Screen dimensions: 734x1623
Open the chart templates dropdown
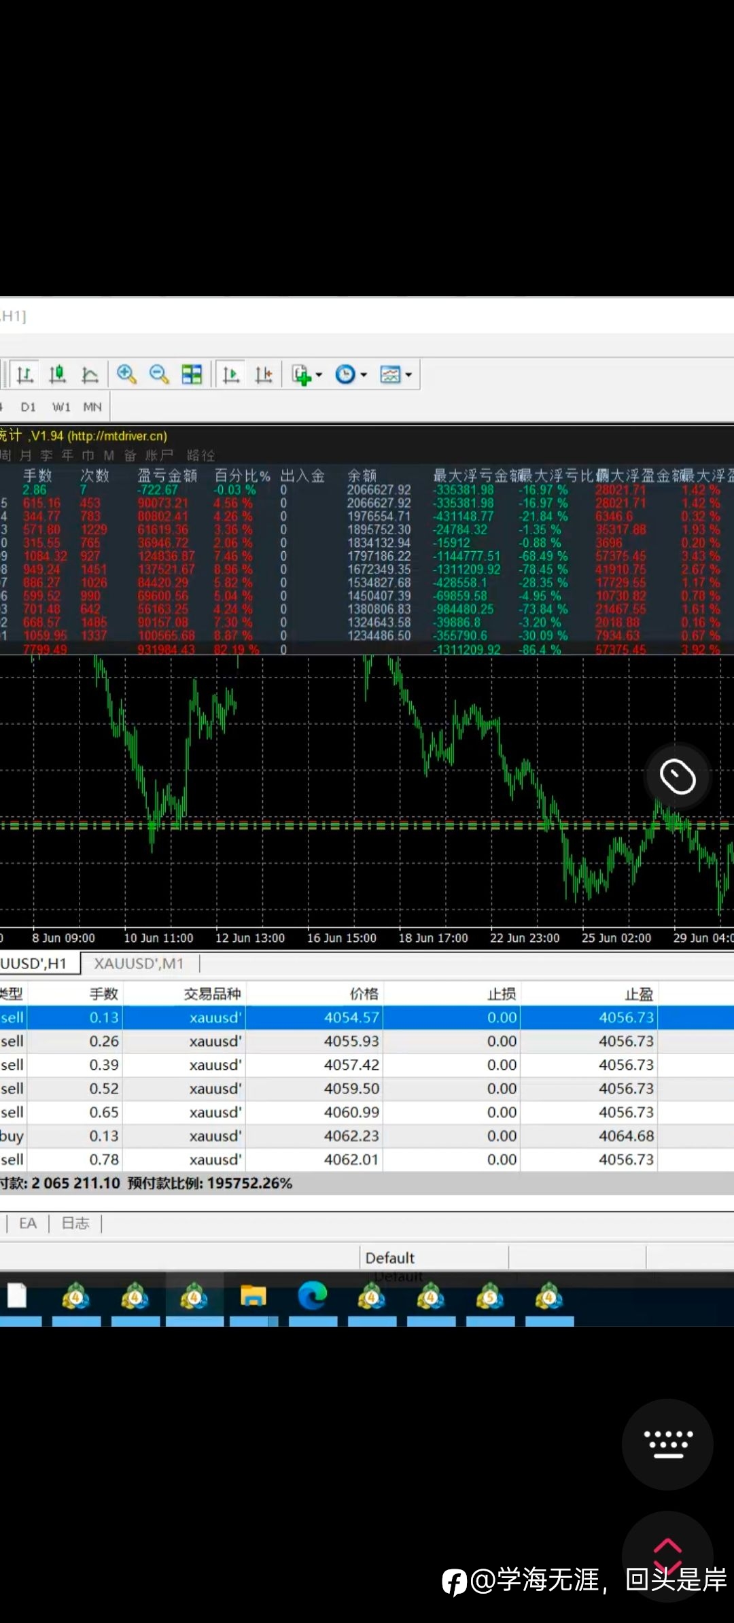pos(396,374)
